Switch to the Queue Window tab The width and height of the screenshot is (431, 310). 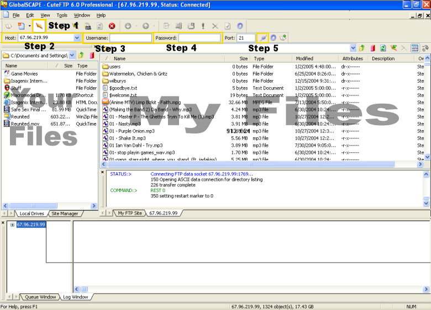[40, 297]
